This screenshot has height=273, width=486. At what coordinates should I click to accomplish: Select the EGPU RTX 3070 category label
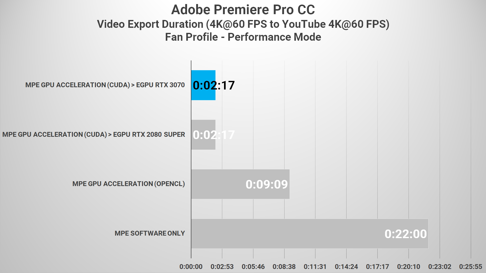105,85
